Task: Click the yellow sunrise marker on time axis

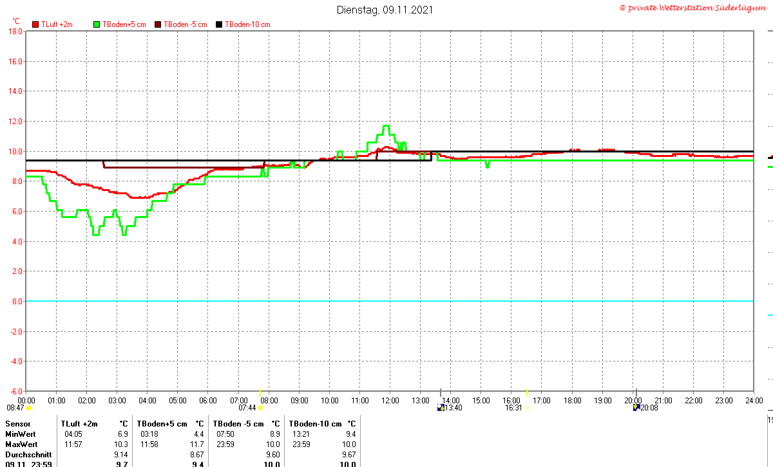Action: [x=260, y=392]
